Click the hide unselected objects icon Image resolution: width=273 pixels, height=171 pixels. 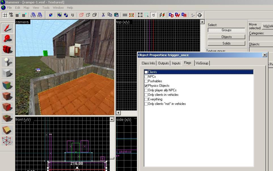point(88,15)
